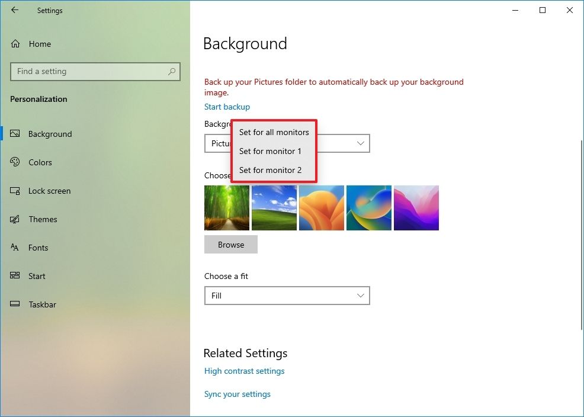Viewport: 584px width, 417px height.
Task: Choose Set for all monitors
Action: click(x=274, y=132)
